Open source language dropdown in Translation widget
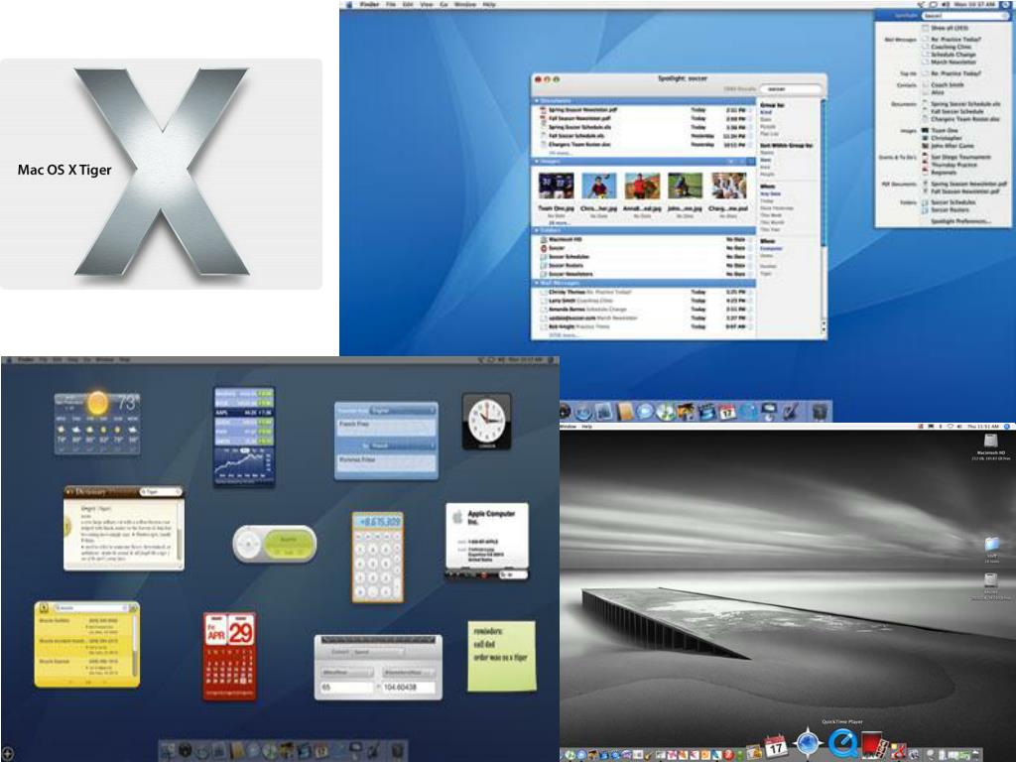1016x762 pixels. (403, 410)
